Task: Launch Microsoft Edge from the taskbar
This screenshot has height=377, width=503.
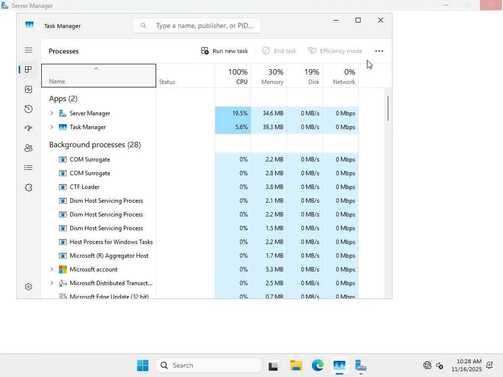Action: coord(318,365)
